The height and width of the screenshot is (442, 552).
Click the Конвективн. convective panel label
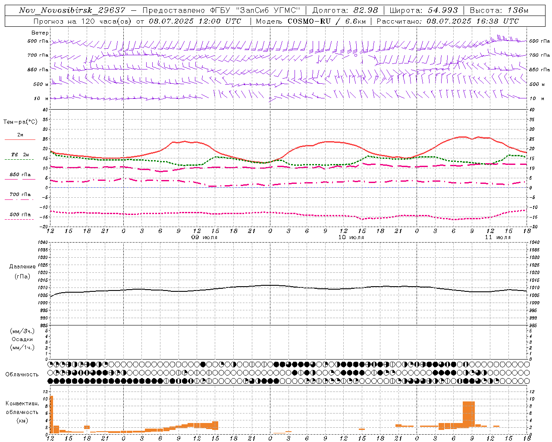pyautogui.click(x=22, y=404)
